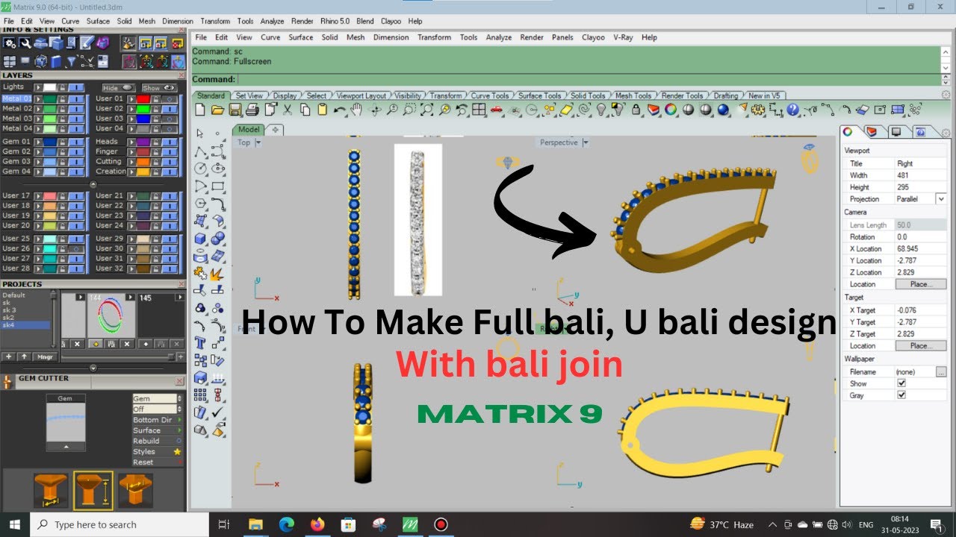Viewport: 956px width, 537px height.
Task: Open the Top viewport title dropdown arrow
Action: (258, 142)
